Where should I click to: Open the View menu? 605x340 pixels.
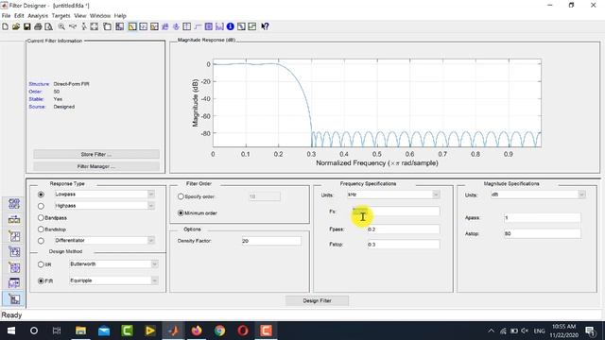click(x=80, y=16)
